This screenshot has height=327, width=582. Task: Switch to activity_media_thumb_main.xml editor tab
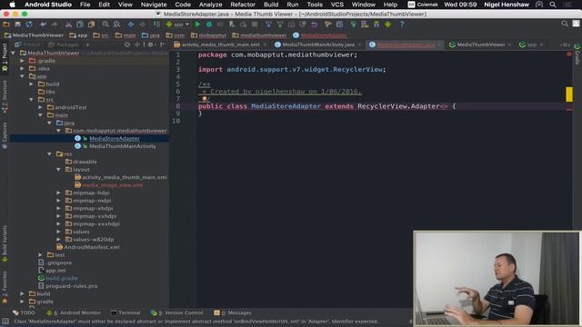(220, 45)
